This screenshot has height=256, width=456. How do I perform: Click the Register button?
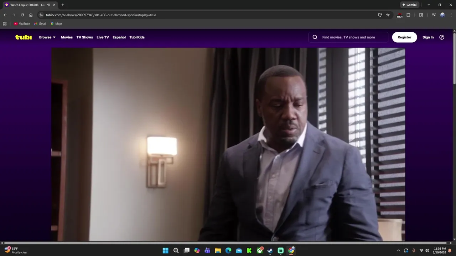pyautogui.click(x=404, y=37)
